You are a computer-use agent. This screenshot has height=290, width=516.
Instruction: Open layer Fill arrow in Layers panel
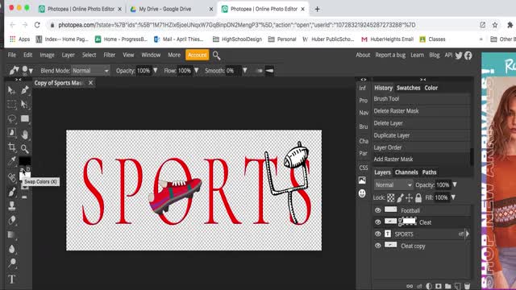tap(453, 197)
